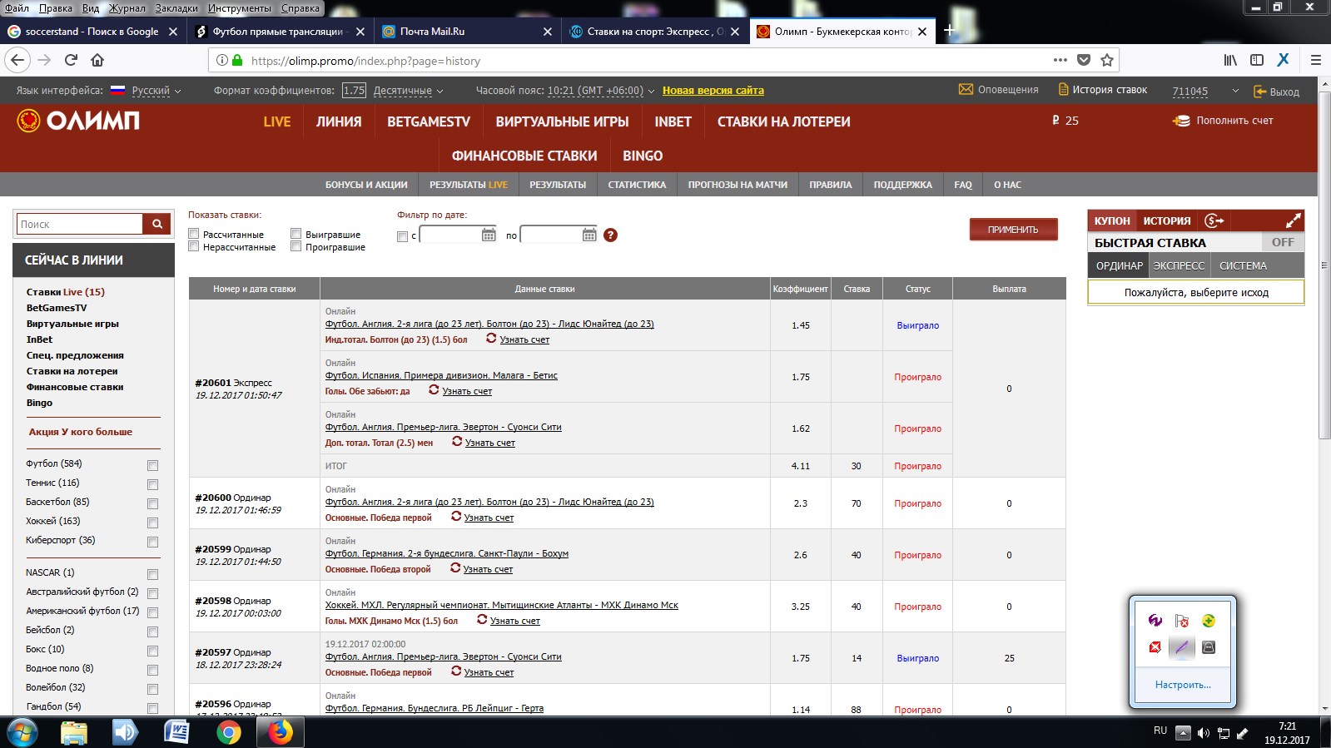Switch to the СИСТЕМА coupon tab

point(1243,265)
